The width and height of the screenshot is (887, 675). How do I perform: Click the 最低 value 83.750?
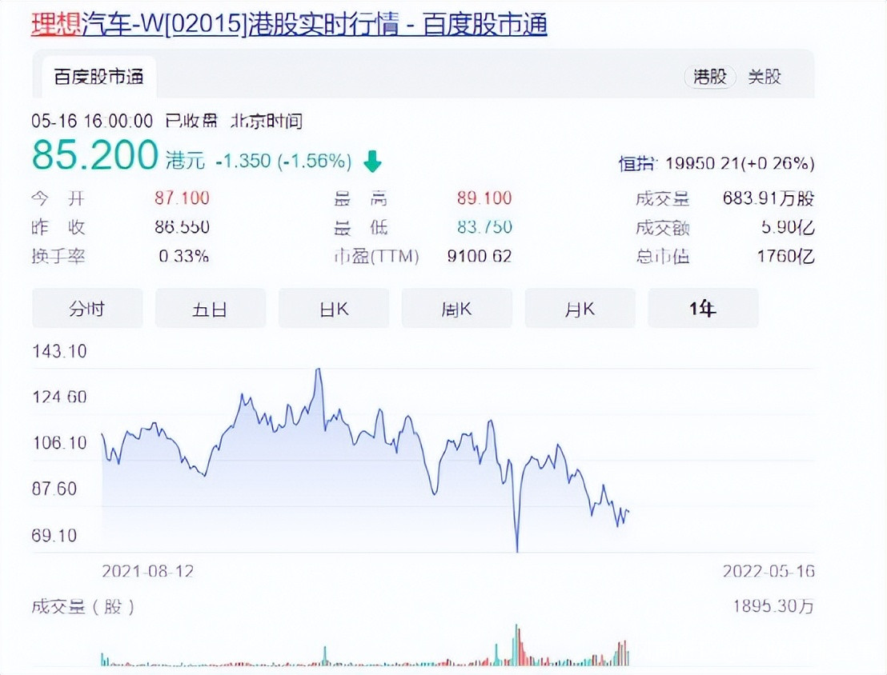coord(484,227)
